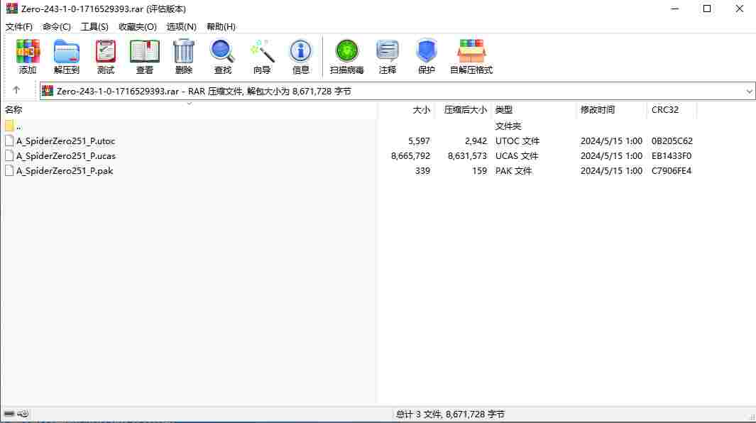Sort by CRC32 column header

point(665,109)
